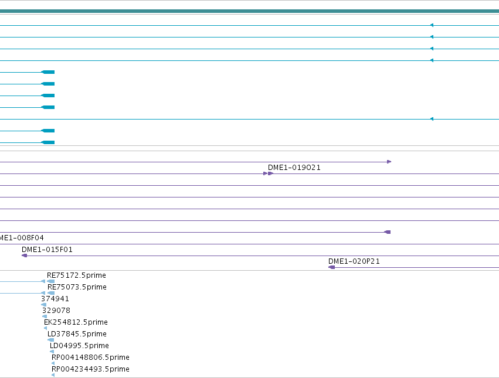Open the RP004234493.5prime label
This screenshot has width=499, height=378.
[x=90, y=369]
